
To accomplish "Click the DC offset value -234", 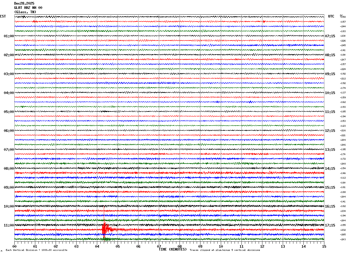I will [x=343, y=211].
